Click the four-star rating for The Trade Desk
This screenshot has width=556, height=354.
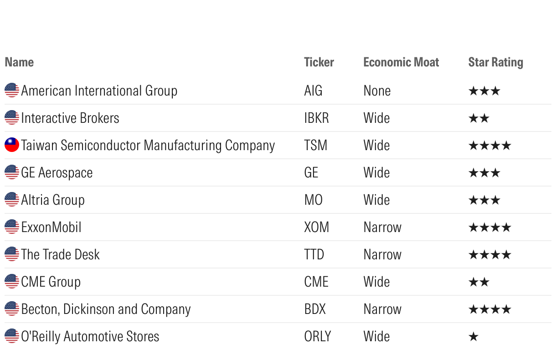[490, 255]
